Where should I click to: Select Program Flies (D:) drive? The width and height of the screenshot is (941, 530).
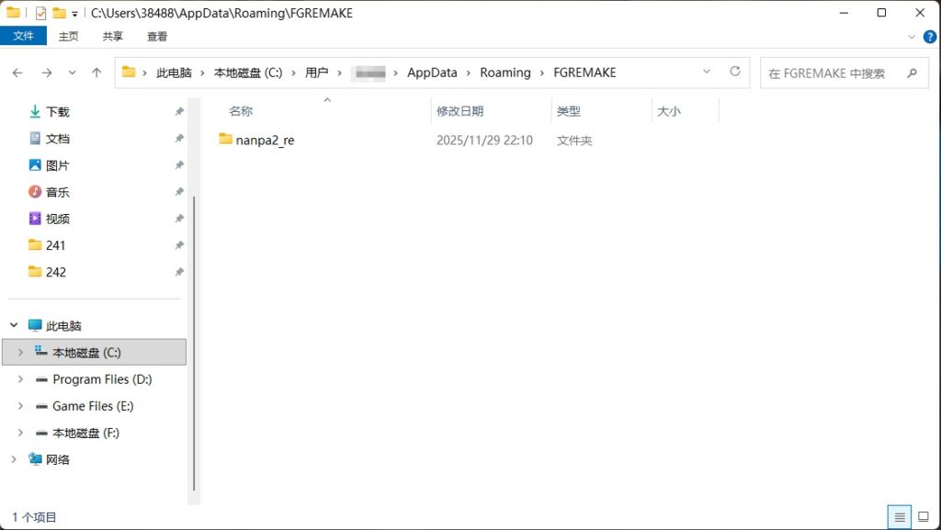tap(102, 379)
